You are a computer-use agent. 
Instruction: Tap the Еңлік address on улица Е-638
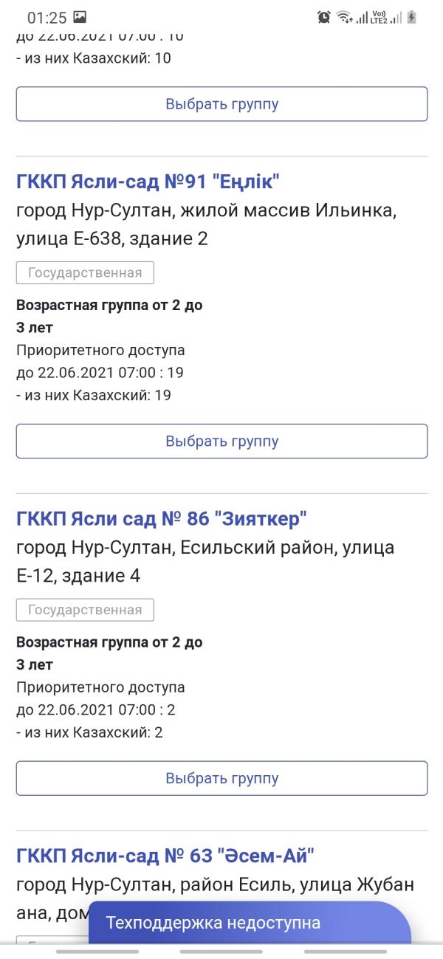click(207, 224)
